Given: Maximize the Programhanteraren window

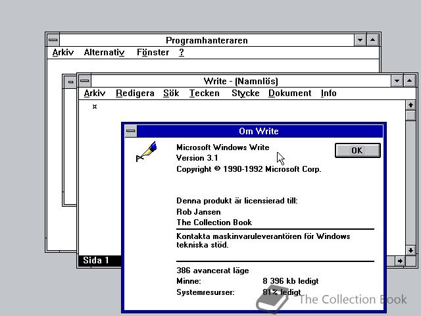Looking at the screenshot, I should (373, 40).
